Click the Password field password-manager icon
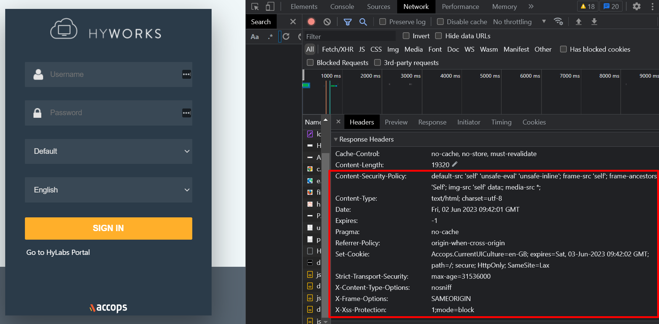The width and height of the screenshot is (659, 324). [x=187, y=113]
